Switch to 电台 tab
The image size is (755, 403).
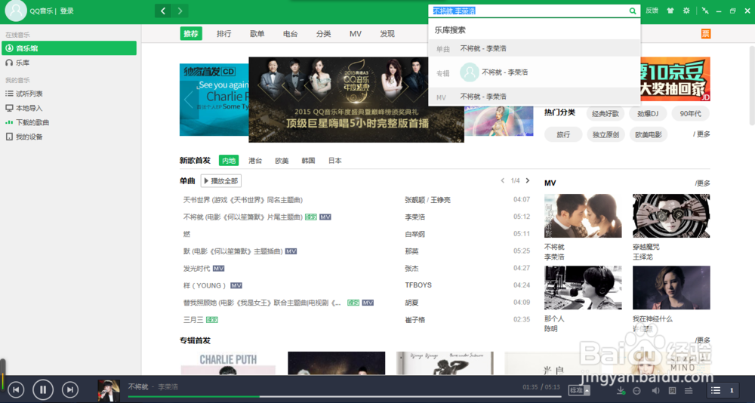tap(291, 34)
